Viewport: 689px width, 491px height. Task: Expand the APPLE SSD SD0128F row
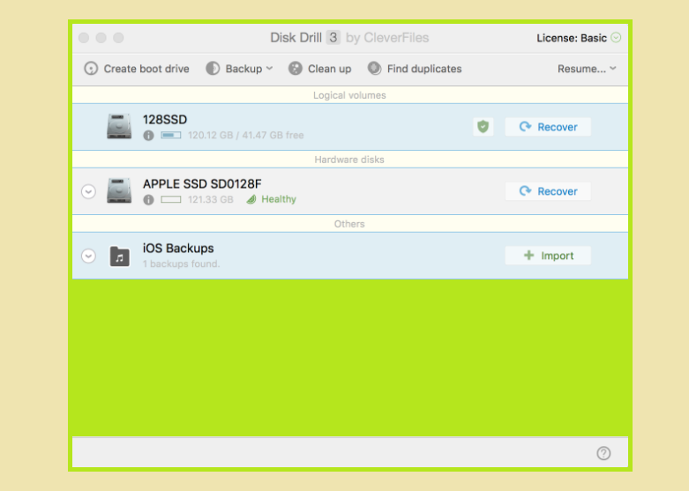(89, 191)
